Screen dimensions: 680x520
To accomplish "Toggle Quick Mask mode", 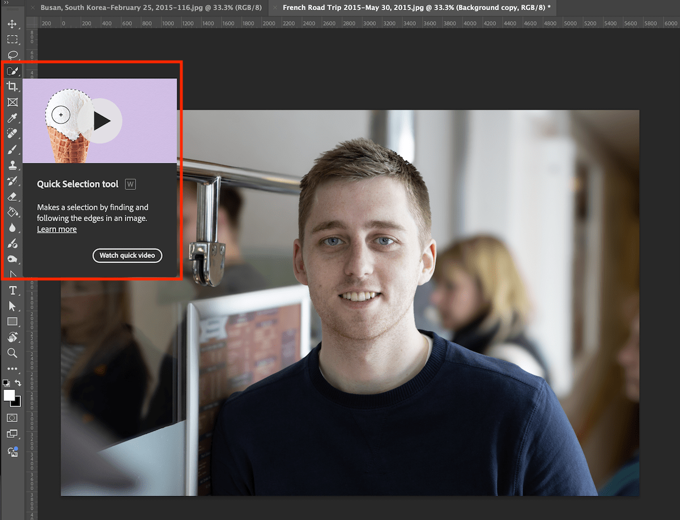I will coord(12,417).
